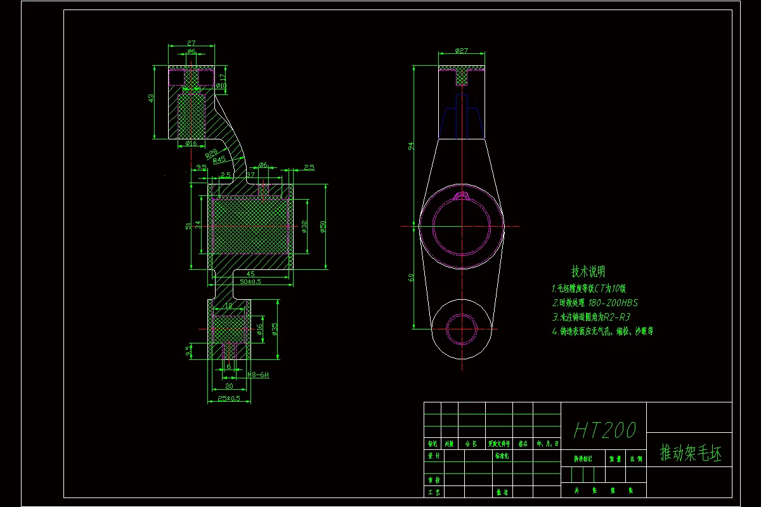Viewport: 761px width, 507px height.
Task: Click the 批准 label in title block
Action: click(502, 492)
